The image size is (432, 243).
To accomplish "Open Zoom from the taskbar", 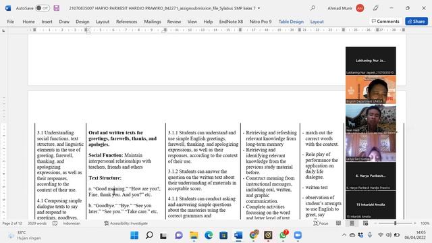I will [298, 236].
